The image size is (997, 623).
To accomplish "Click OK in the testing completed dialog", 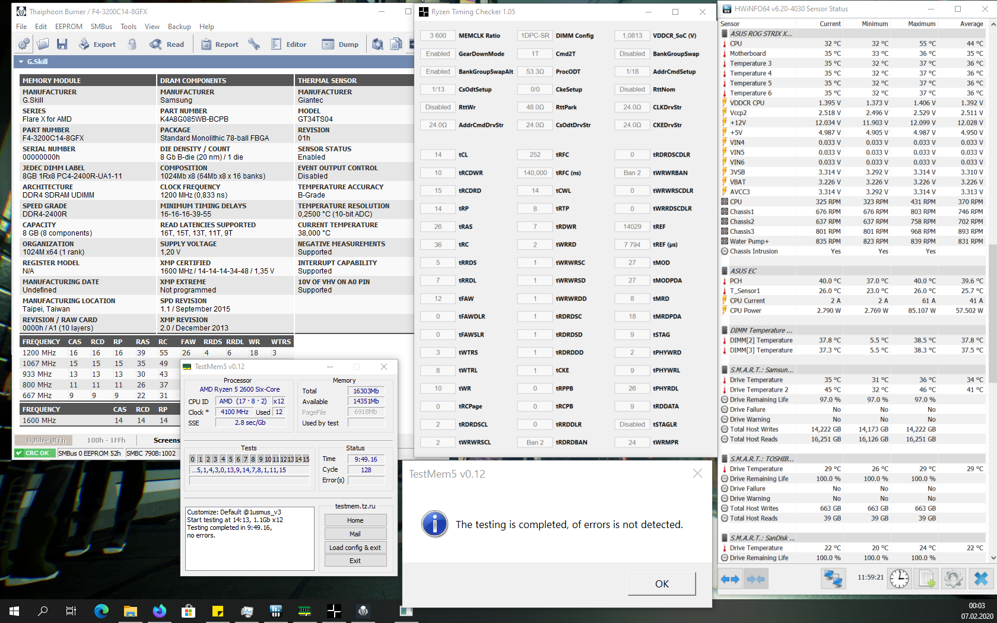I will point(662,584).
